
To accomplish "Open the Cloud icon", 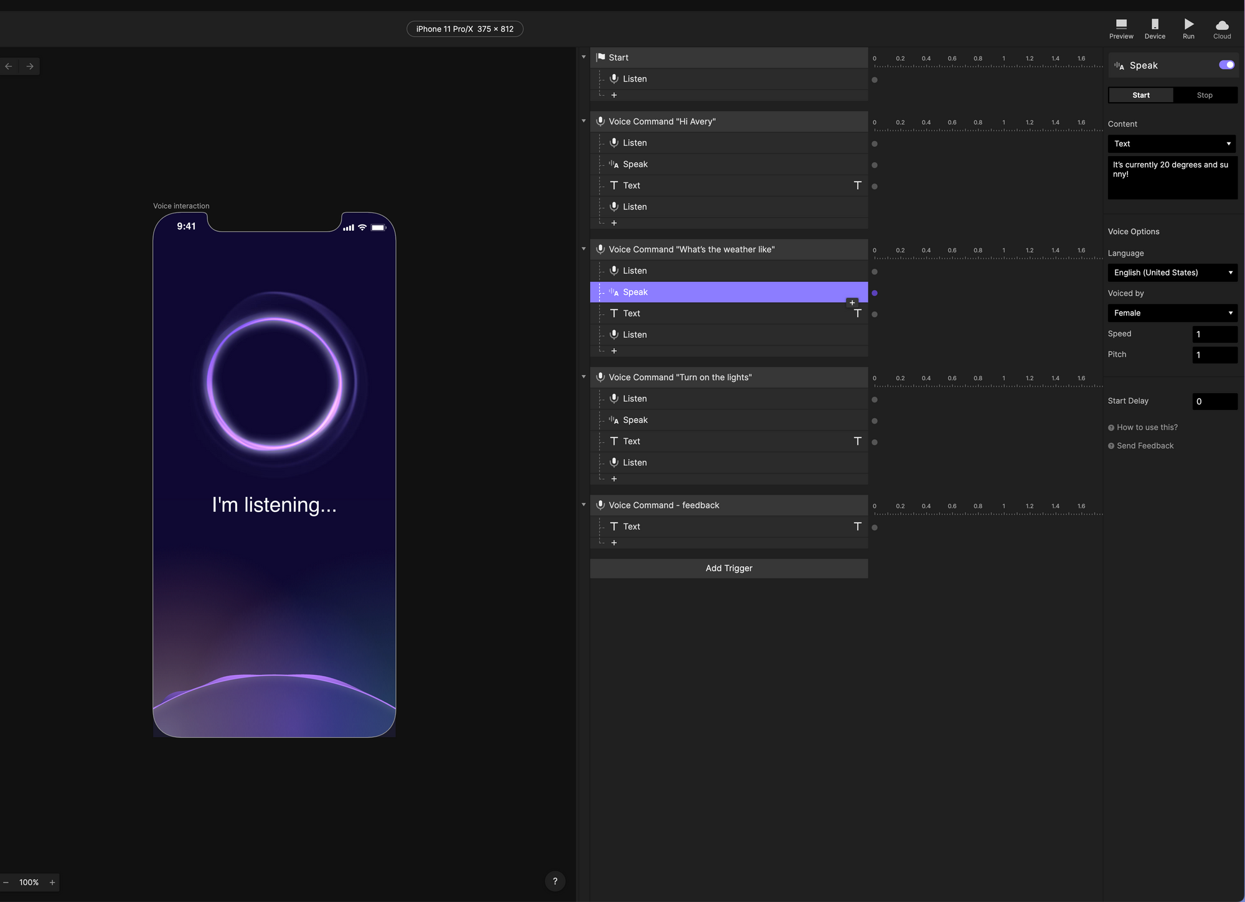I will pos(1222,25).
